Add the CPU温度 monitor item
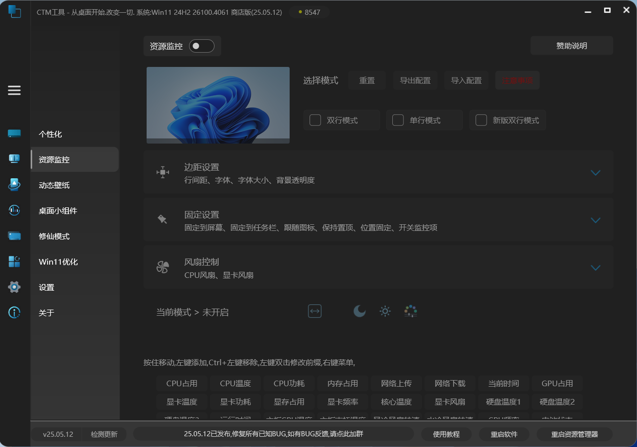The image size is (637, 447). [x=235, y=383]
